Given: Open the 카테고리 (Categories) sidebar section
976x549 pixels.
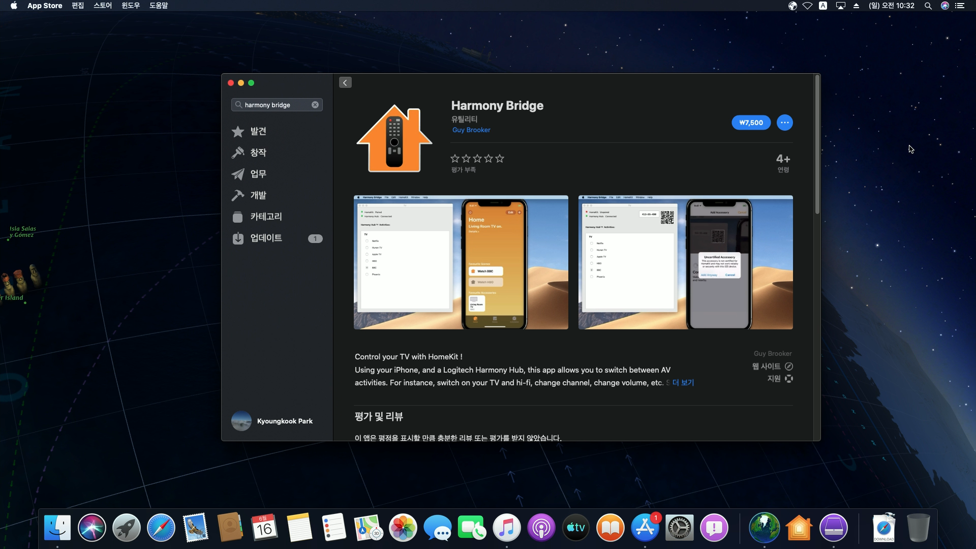Looking at the screenshot, I should pyautogui.click(x=265, y=217).
